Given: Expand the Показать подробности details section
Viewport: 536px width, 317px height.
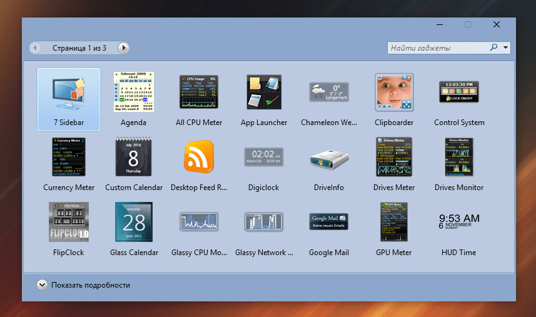Looking at the screenshot, I should click(x=42, y=285).
